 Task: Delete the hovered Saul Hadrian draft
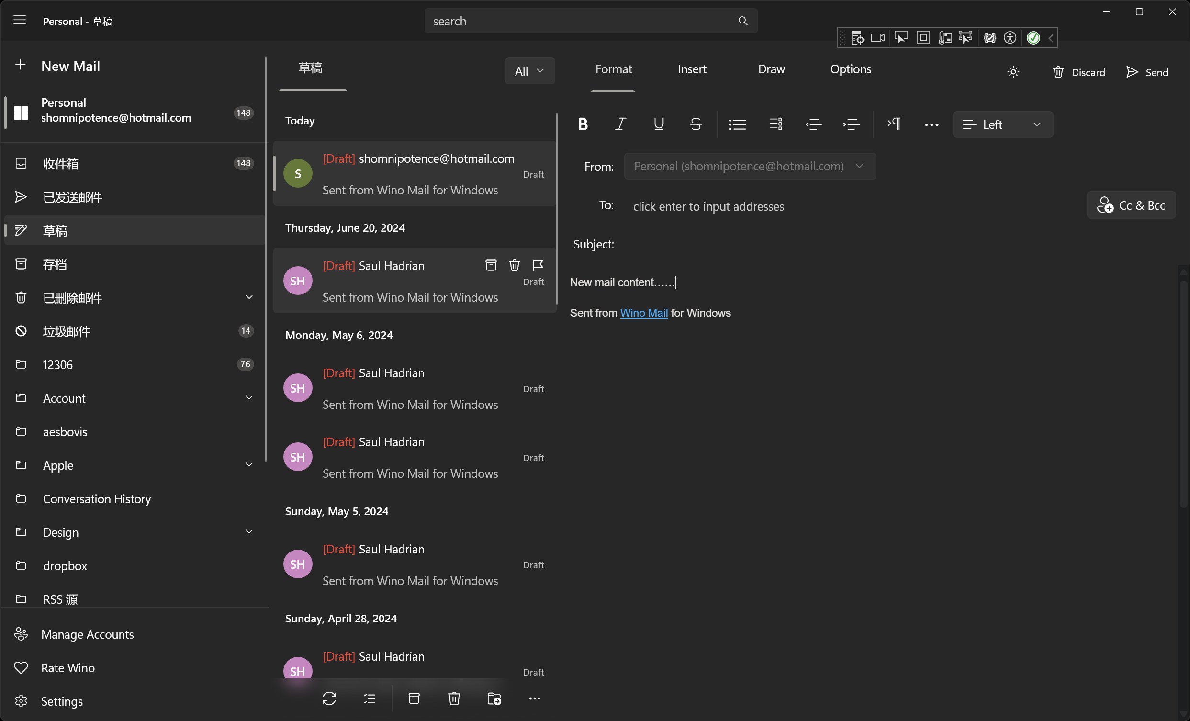[515, 265]
